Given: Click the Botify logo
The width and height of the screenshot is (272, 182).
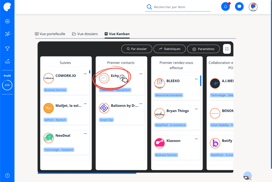Looking at the screenshot, I should click(215, 143).
